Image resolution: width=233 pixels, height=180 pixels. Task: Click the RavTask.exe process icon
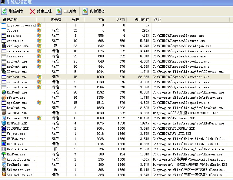click(4, 149)
